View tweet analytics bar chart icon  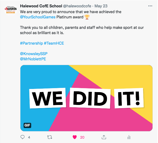(129, 137)
